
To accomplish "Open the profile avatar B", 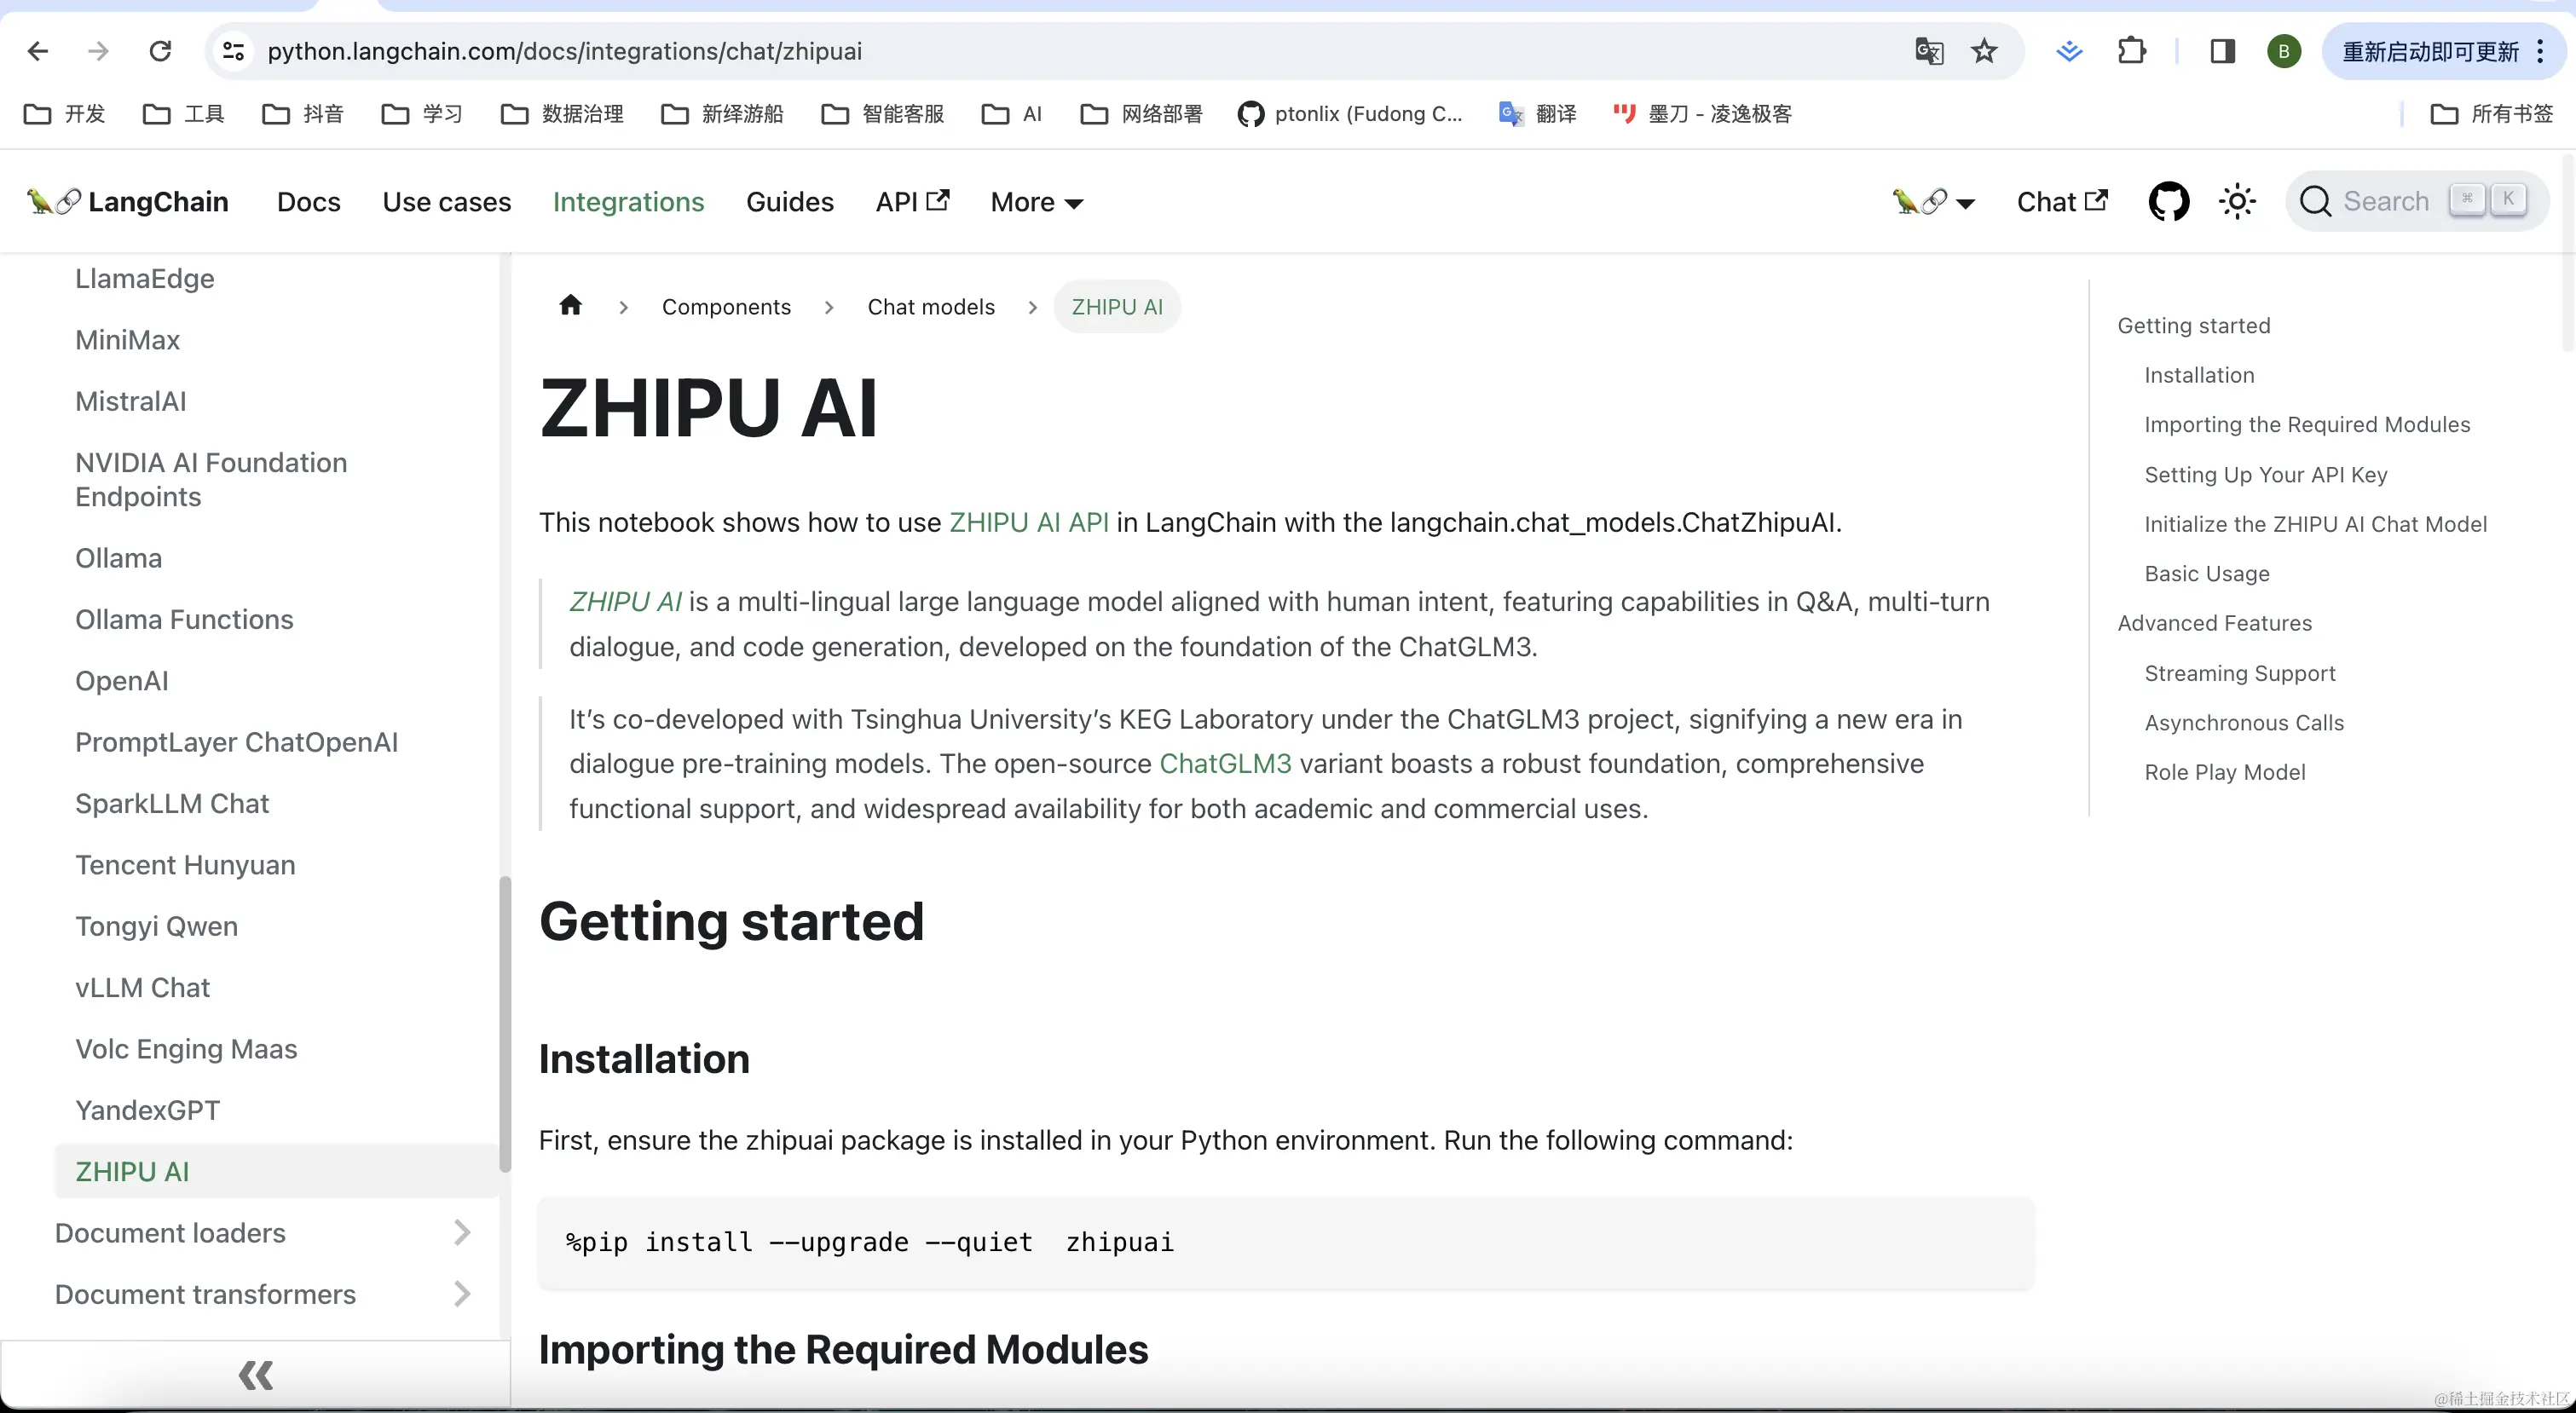I will point(2283,51).
